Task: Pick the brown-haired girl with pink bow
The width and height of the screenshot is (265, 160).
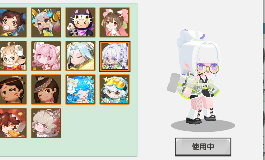Action: pyautogui.click(x=115, y=22)
